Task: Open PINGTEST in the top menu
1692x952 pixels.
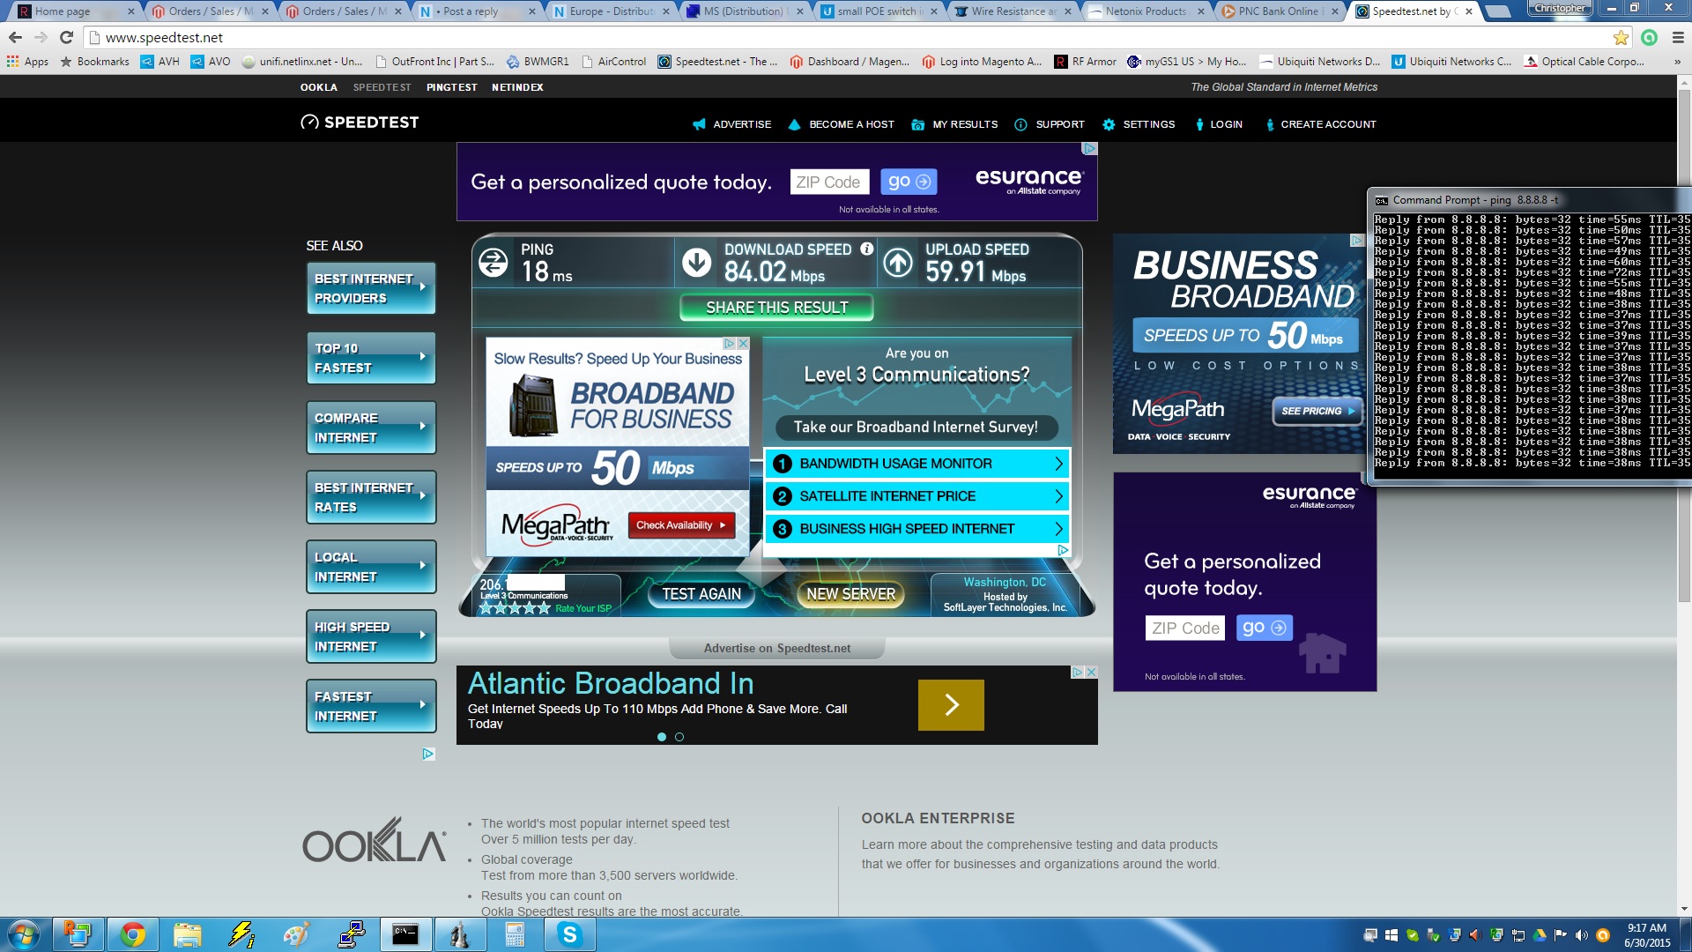Action: coord(451,87)
